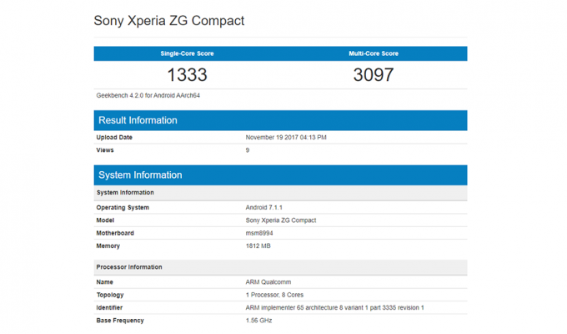Select the 1812 MB memory value

coord(258,246)
